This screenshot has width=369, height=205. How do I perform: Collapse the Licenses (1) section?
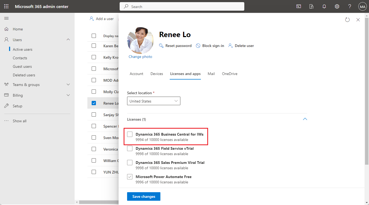click(305, 119)
